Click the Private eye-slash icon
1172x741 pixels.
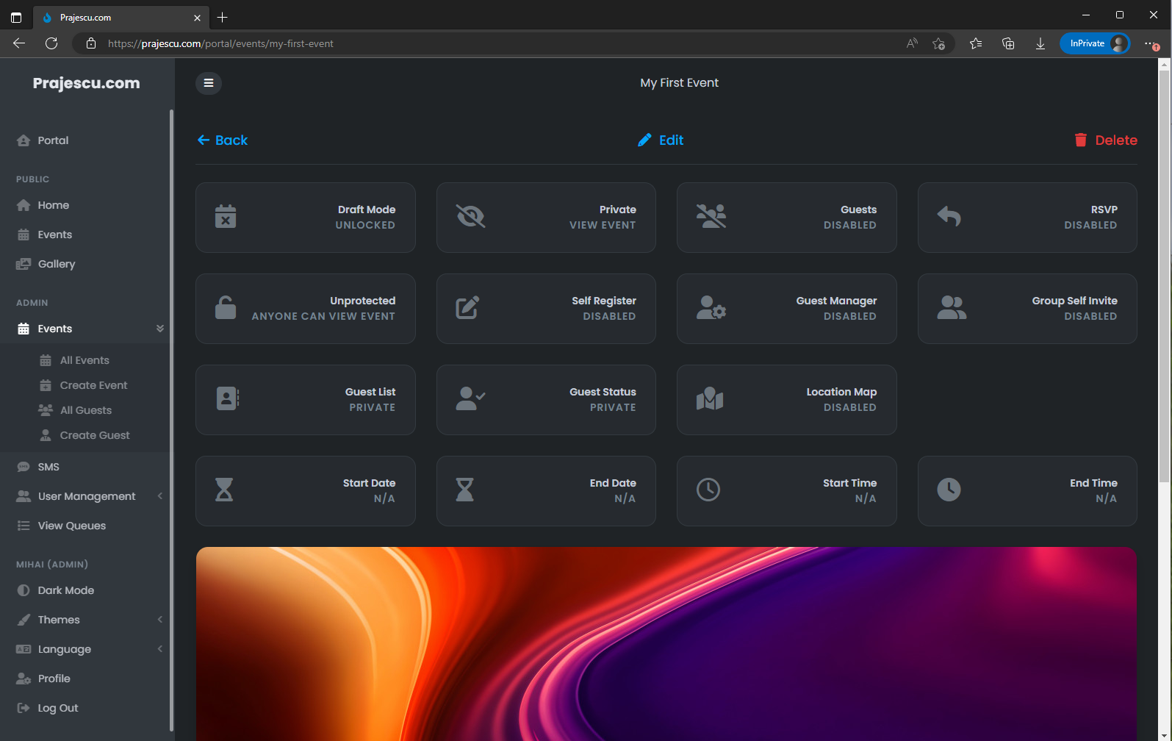[x=471, y=216]
